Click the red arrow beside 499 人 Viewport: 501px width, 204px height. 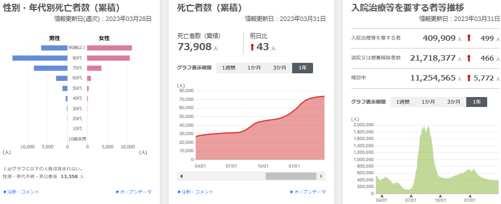[x=468, y=38]
